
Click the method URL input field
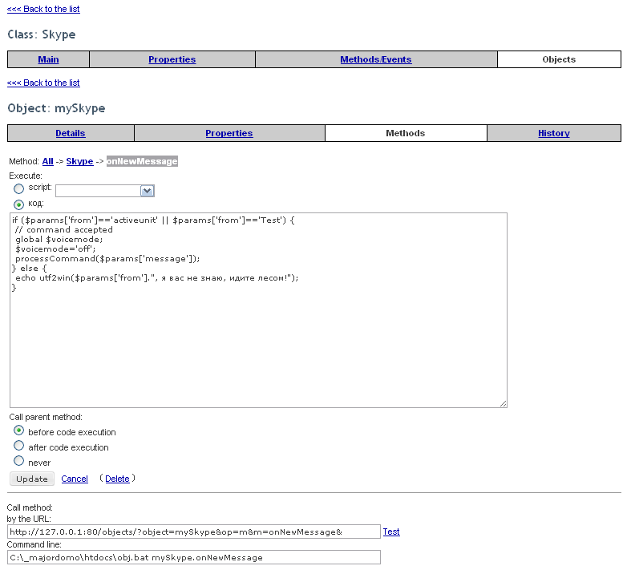point(193,532)
